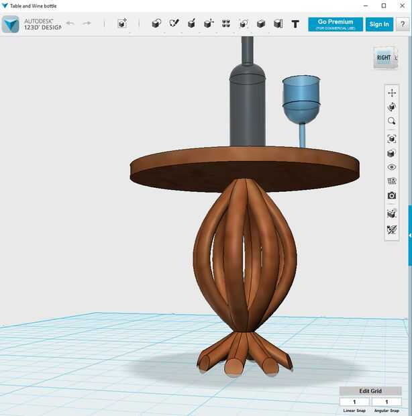Click the Linear Snap value field
The width and height of the screenshot is (412, 416).
tap(354, 402)
